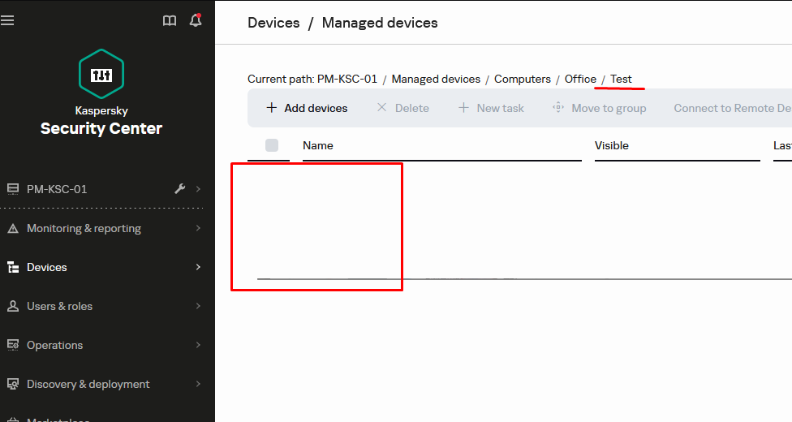Click the Move to group button
Image resolution: width=792 pixels, height=422 pixels.
click(x=600, y=108)
